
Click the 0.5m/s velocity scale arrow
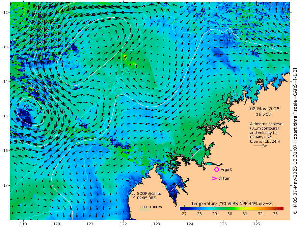coord(261,146)
